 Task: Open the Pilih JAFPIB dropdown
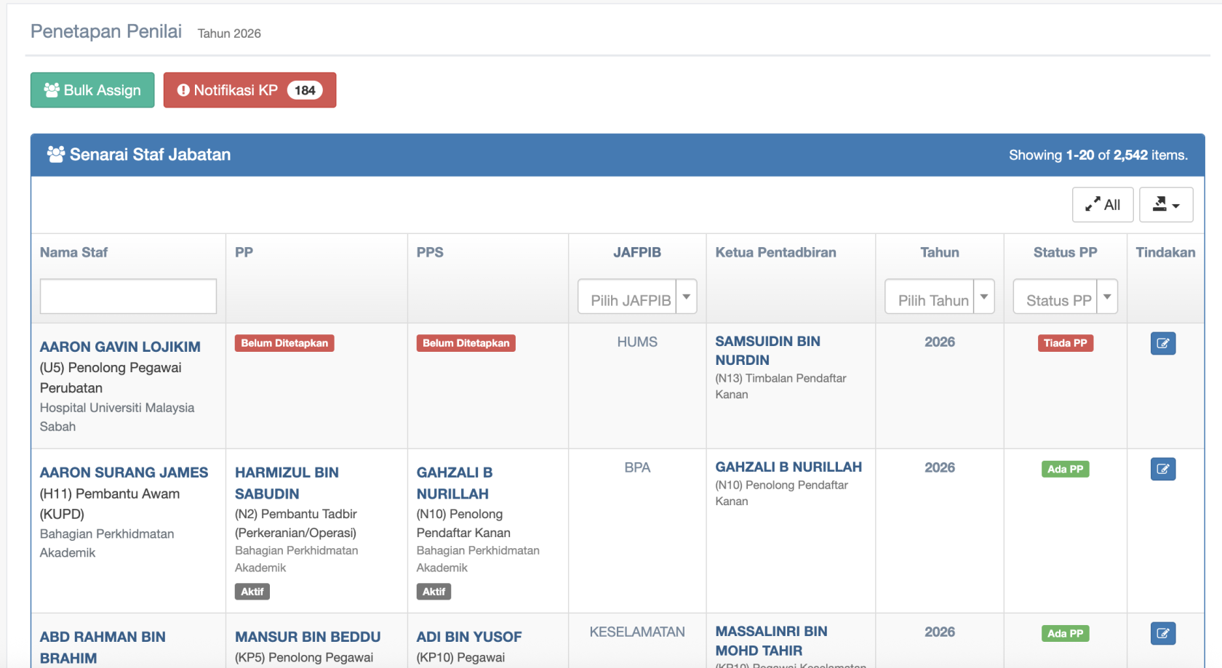[x=636, y=297]
